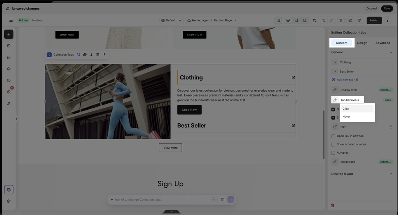The width and height of the screenshot is (398, 215).
Task: Click the AI wand on Collection Tabs toolbar
Action: point(79,54)
